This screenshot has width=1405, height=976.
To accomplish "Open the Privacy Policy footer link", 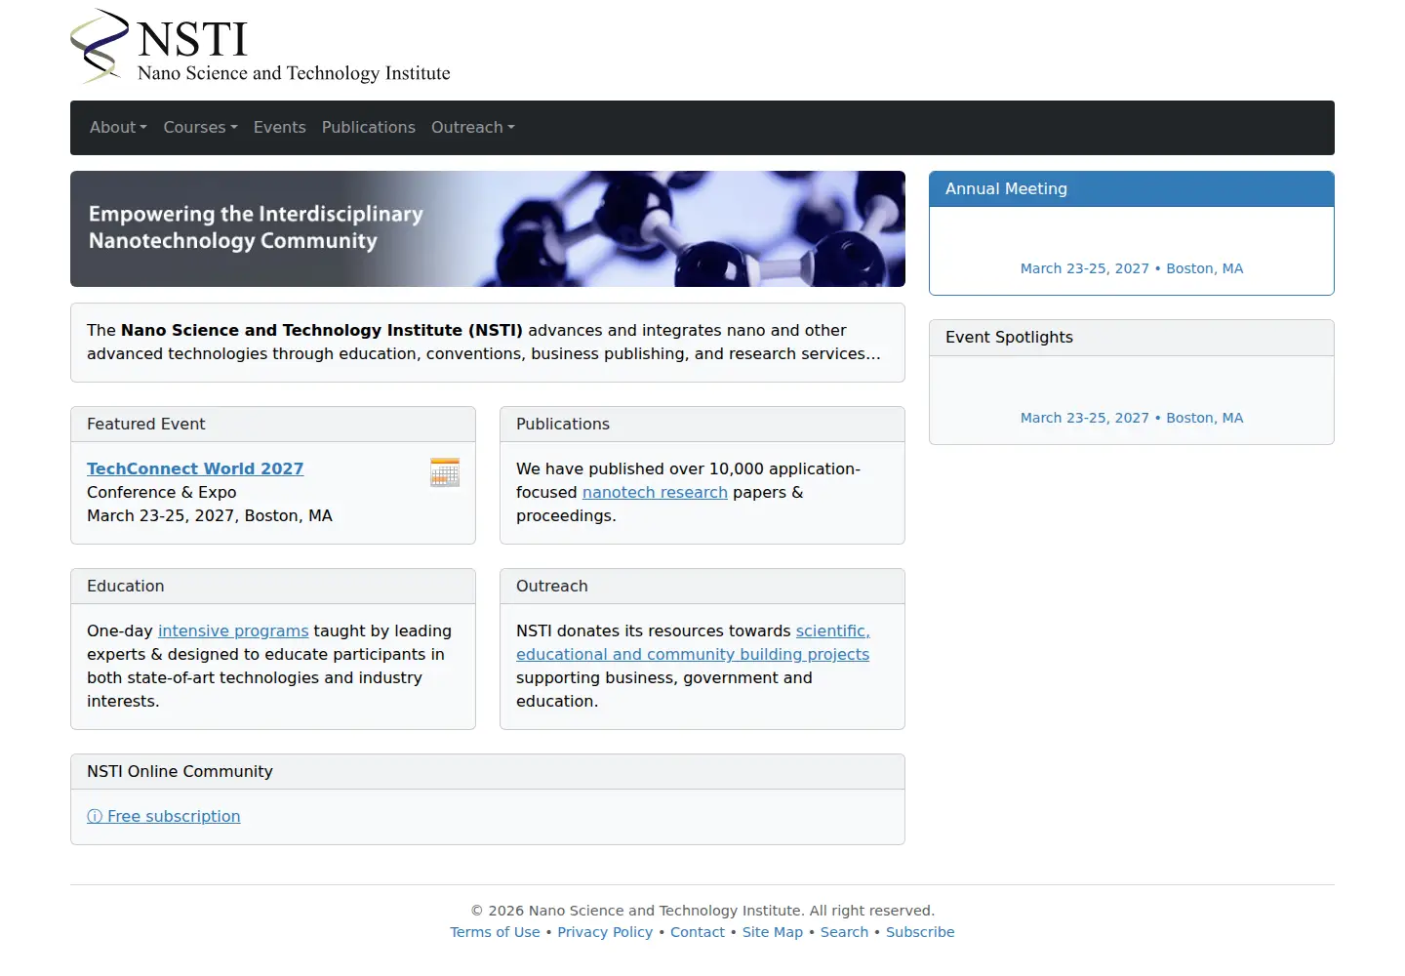I will (605, 932).
